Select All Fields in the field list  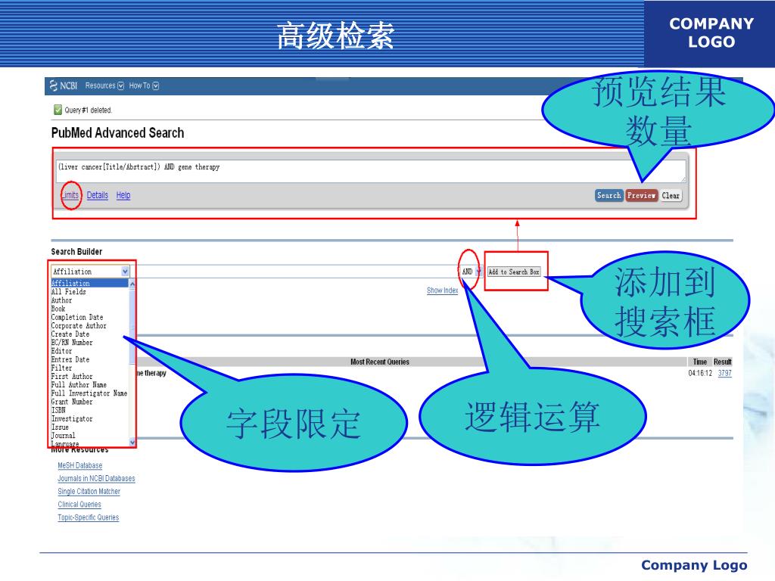pos(89,292)
